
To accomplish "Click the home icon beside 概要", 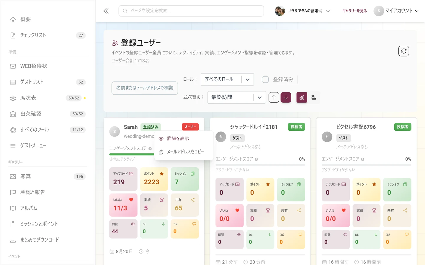I will pos(13,19).
